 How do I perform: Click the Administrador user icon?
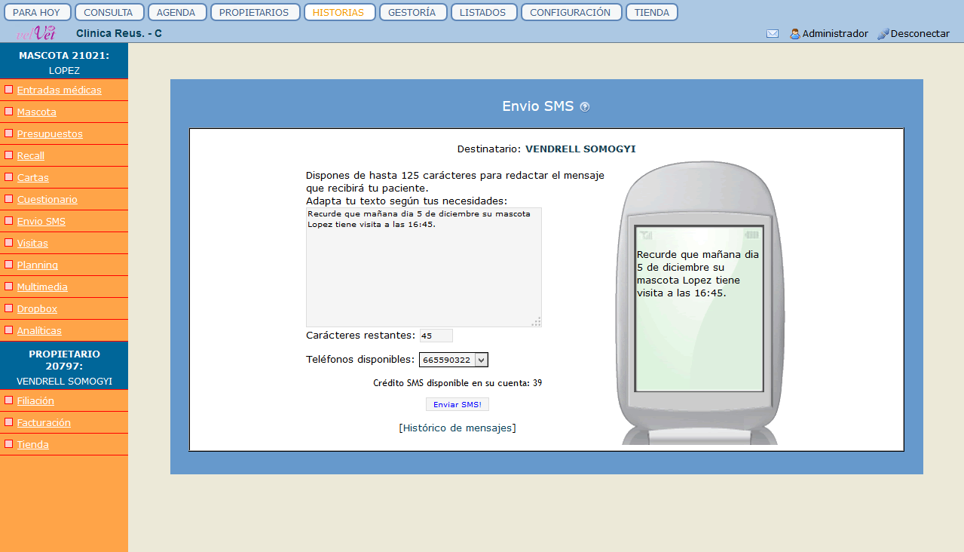[x=794, y=34]
